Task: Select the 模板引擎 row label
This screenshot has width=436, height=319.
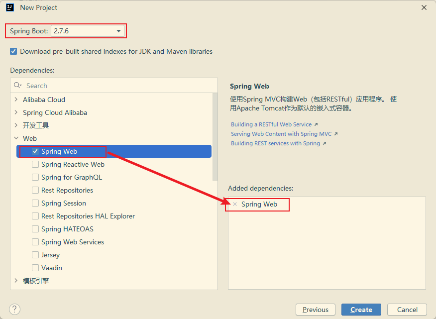Action: click(x=36, y=281)
